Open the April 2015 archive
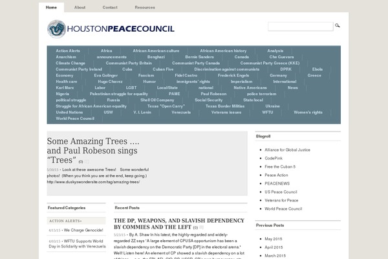The width and height of the screenshot is (388, 259). tap(274, 247)
